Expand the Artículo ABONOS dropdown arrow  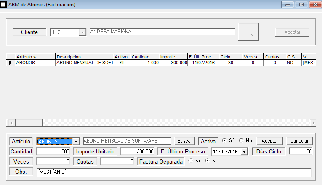click(x=76, y=141)
